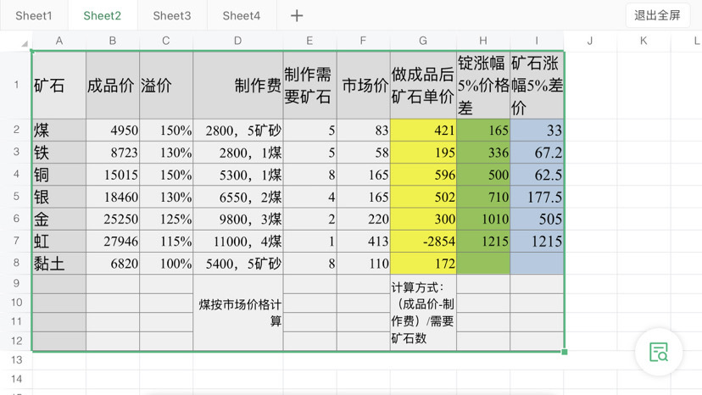Select column G header

click(x=423, y=41)
